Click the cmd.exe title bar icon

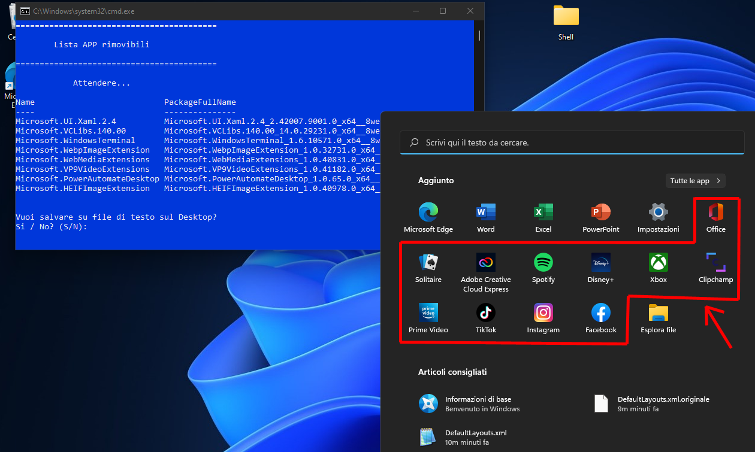coord(25,11)
